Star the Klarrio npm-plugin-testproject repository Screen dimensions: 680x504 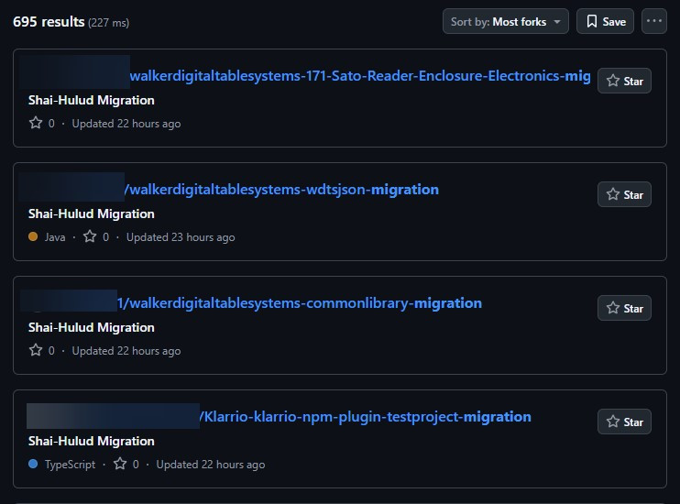pyautogui.click(x=624, y=422)
